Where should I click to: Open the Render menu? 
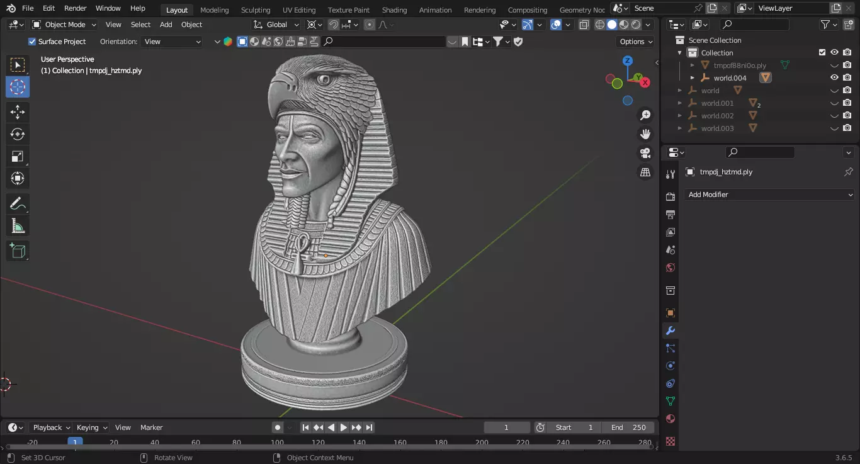click(x=76, y=8)
